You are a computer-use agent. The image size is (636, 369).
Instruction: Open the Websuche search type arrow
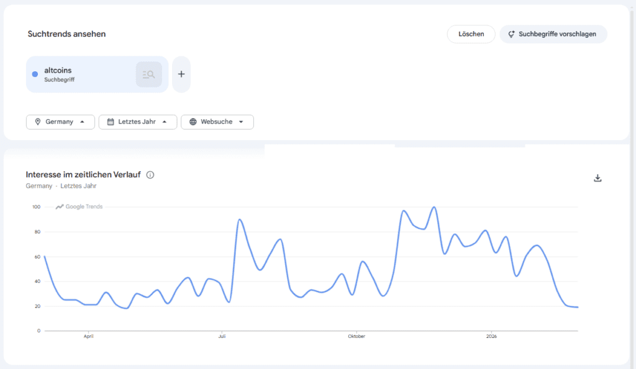(x=241, y=122)
